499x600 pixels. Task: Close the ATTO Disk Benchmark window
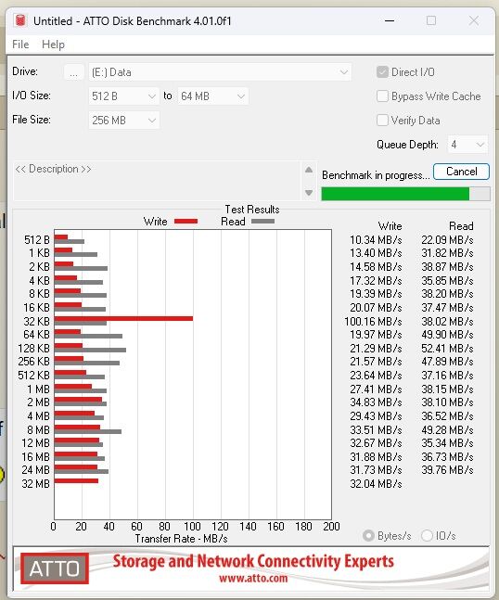tap(474, 20)
